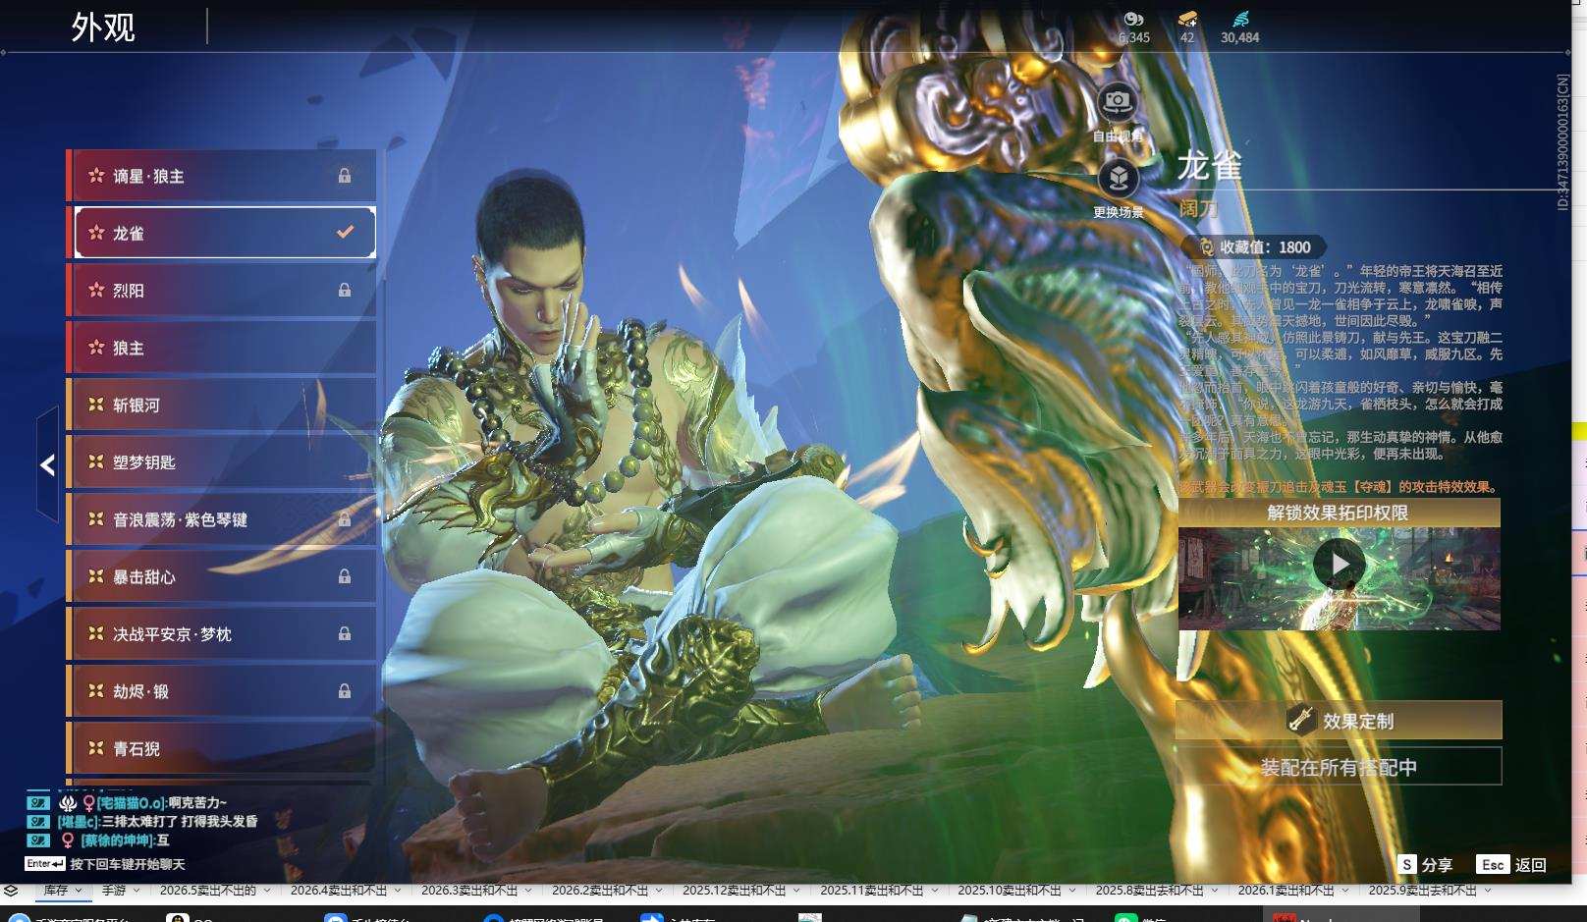The height and width of the screenshot is (922, 1587).
Task: Click the quality icon beside 塑梦钥匙
Action: click(x=96, y=461)
